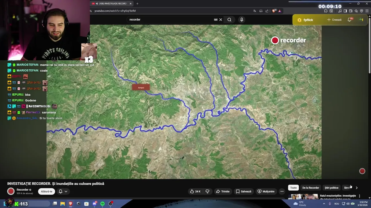Open Raiul evazioniștilor recommended video thumbnail

coord(303,197)
